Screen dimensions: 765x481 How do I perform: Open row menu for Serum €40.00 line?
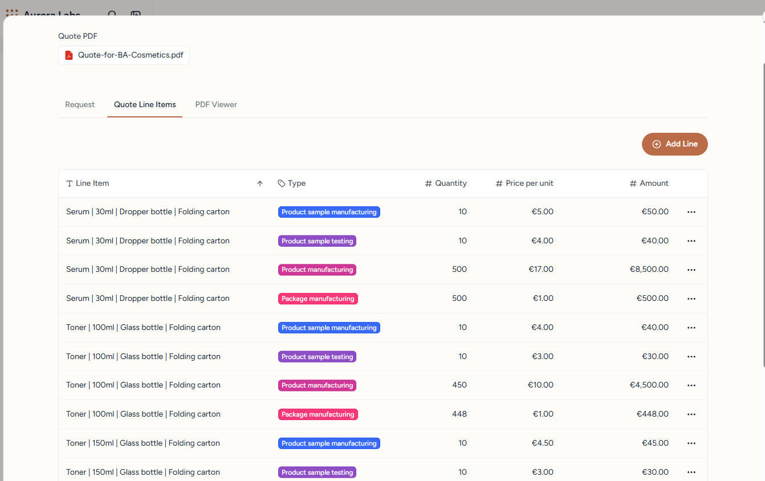[x=691, y=241]
